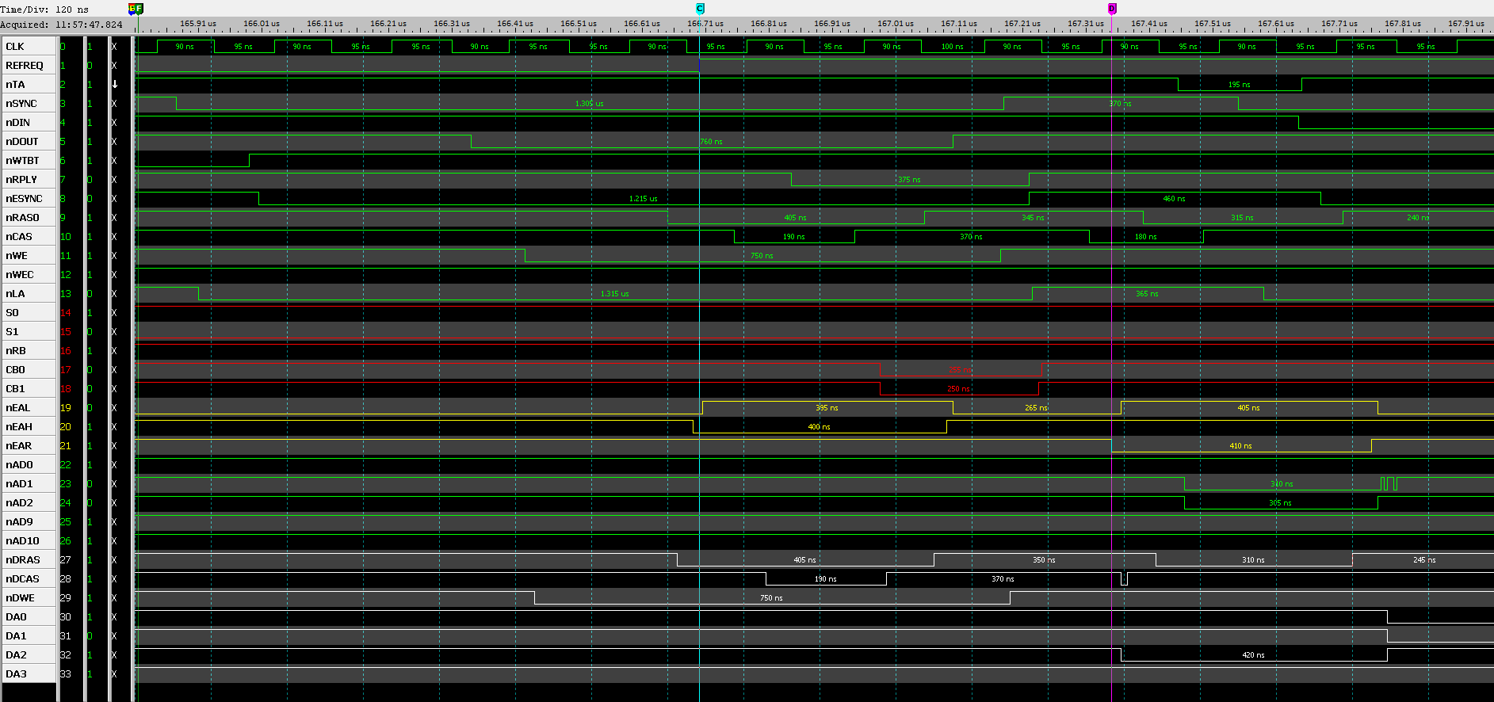The width and height of the screenshot is (1494, 702).
Task: Select the magenta D timeline marker
Action: tap(1112, 9)
